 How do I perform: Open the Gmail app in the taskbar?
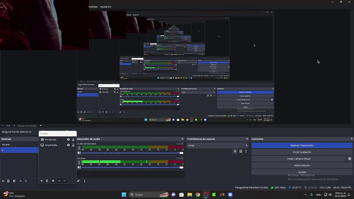(x=222, y=195)
